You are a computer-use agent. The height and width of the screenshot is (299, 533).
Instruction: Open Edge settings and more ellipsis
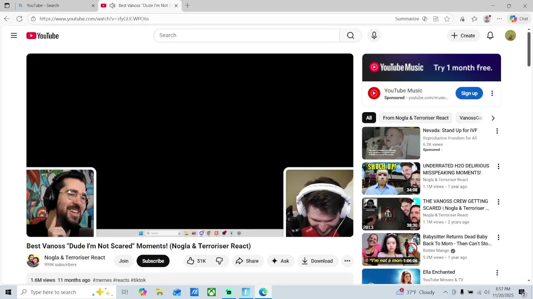[x=499, y=19]
